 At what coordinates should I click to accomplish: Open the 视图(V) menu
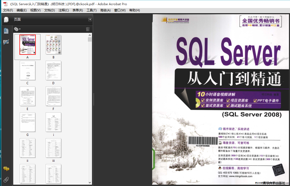click(x=35, y=10)
